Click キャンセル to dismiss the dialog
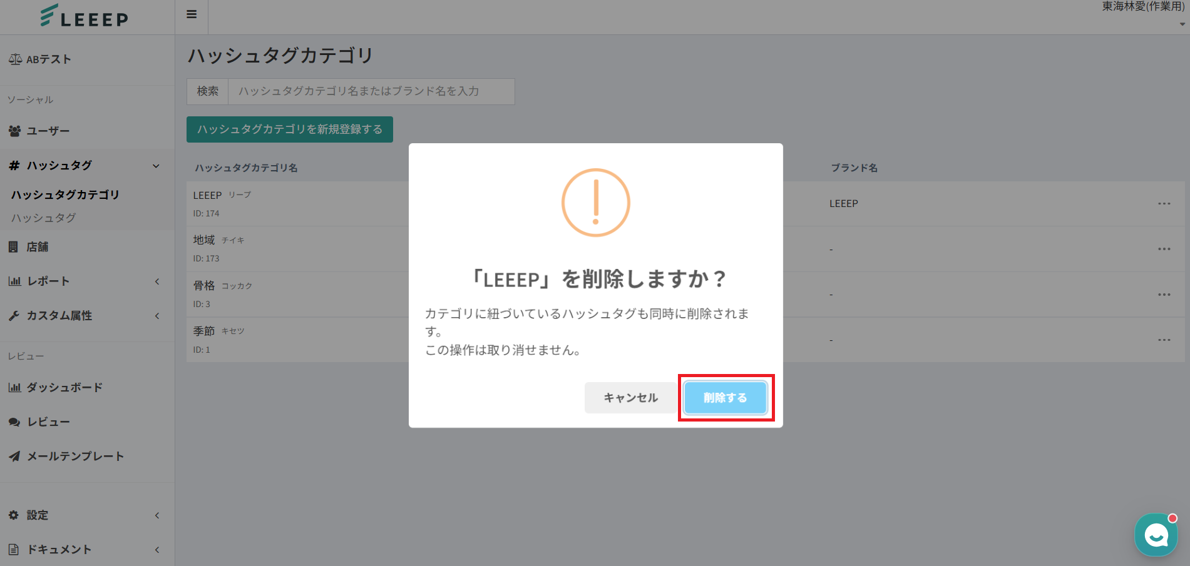The image size is (1190, 566). coord(630,398)
